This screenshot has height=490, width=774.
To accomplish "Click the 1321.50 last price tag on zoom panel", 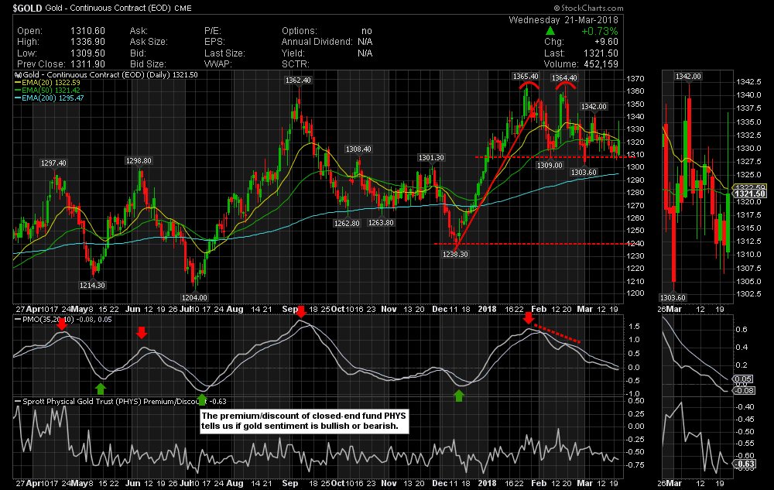I will tap(750, 194).
